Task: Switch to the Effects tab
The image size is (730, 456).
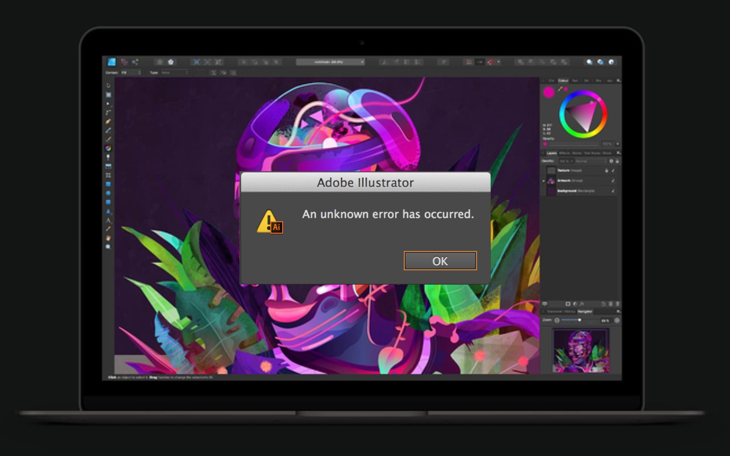Action: (x=565, y=153)
